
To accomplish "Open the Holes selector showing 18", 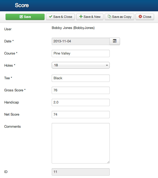I will tap(81, 65).
